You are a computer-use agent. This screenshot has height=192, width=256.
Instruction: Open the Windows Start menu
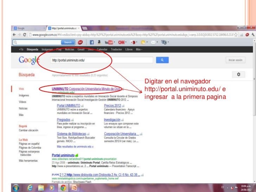click(x=16, y=188)
